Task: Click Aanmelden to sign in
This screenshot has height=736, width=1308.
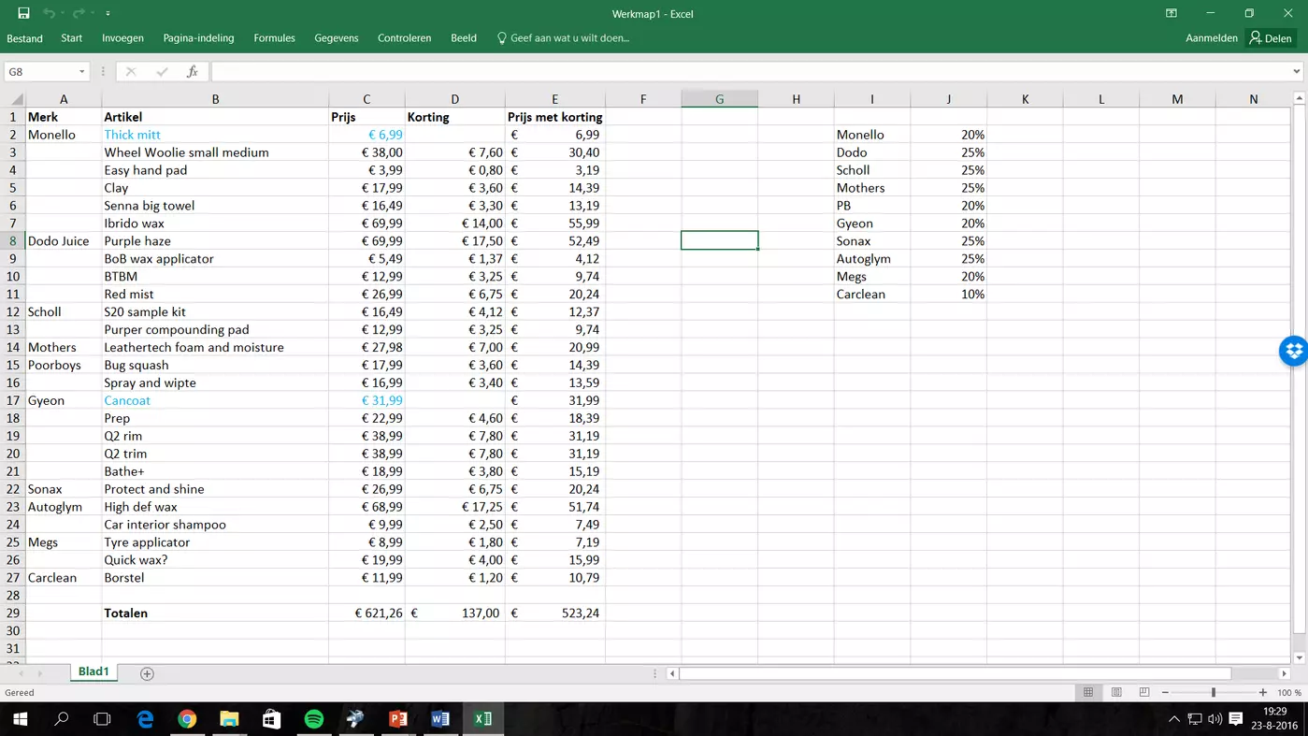Action: pos(1211,38)
